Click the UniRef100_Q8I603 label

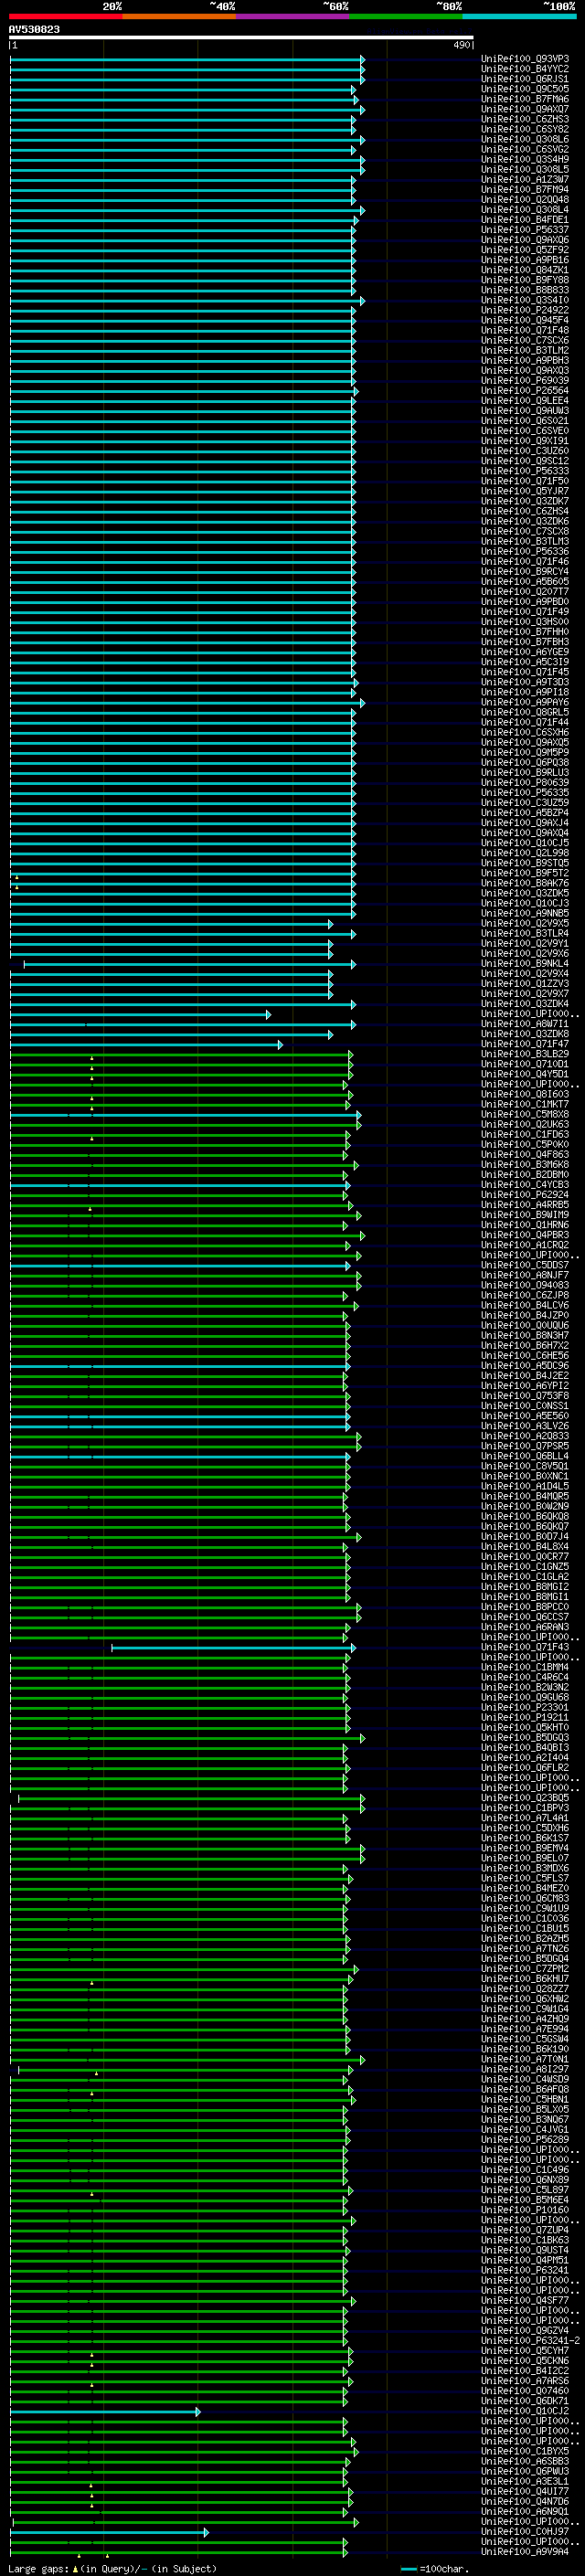tap(525, 1094)
